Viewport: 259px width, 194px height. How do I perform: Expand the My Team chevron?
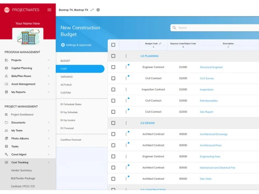(49, 130)
